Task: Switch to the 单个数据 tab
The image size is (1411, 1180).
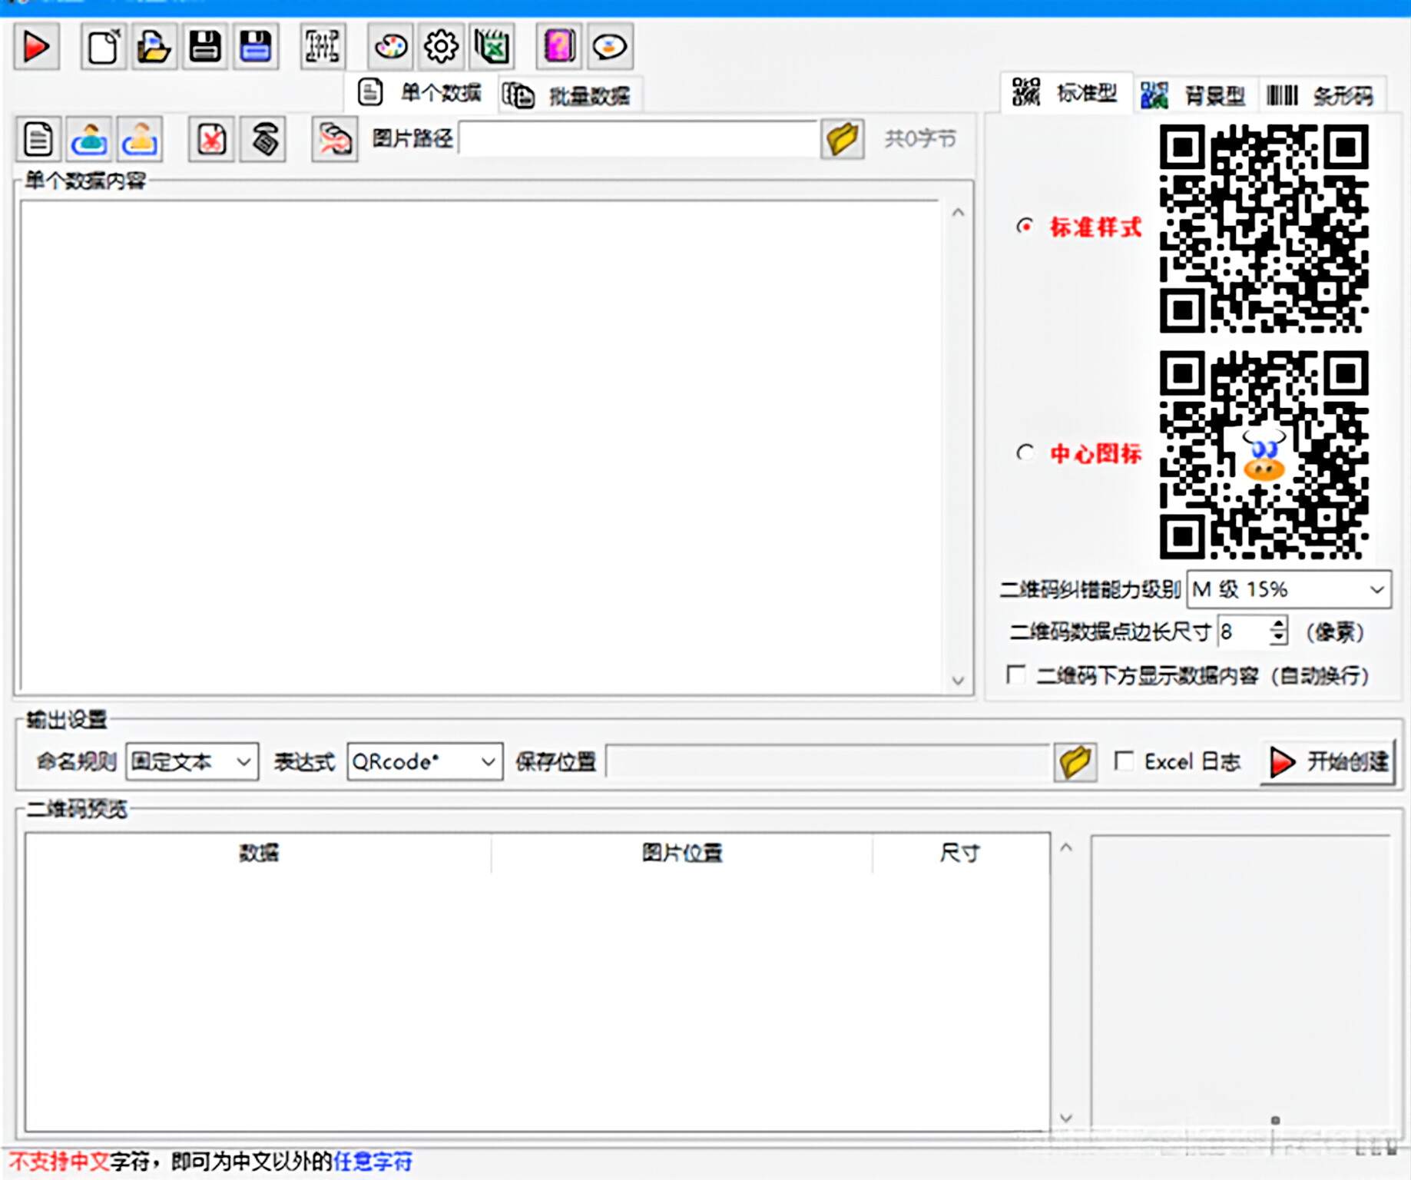Action: click(421, 93)
